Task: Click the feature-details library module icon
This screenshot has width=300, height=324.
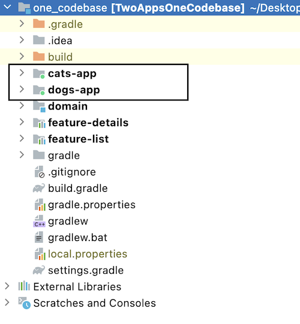Action: tap(39, 123)
